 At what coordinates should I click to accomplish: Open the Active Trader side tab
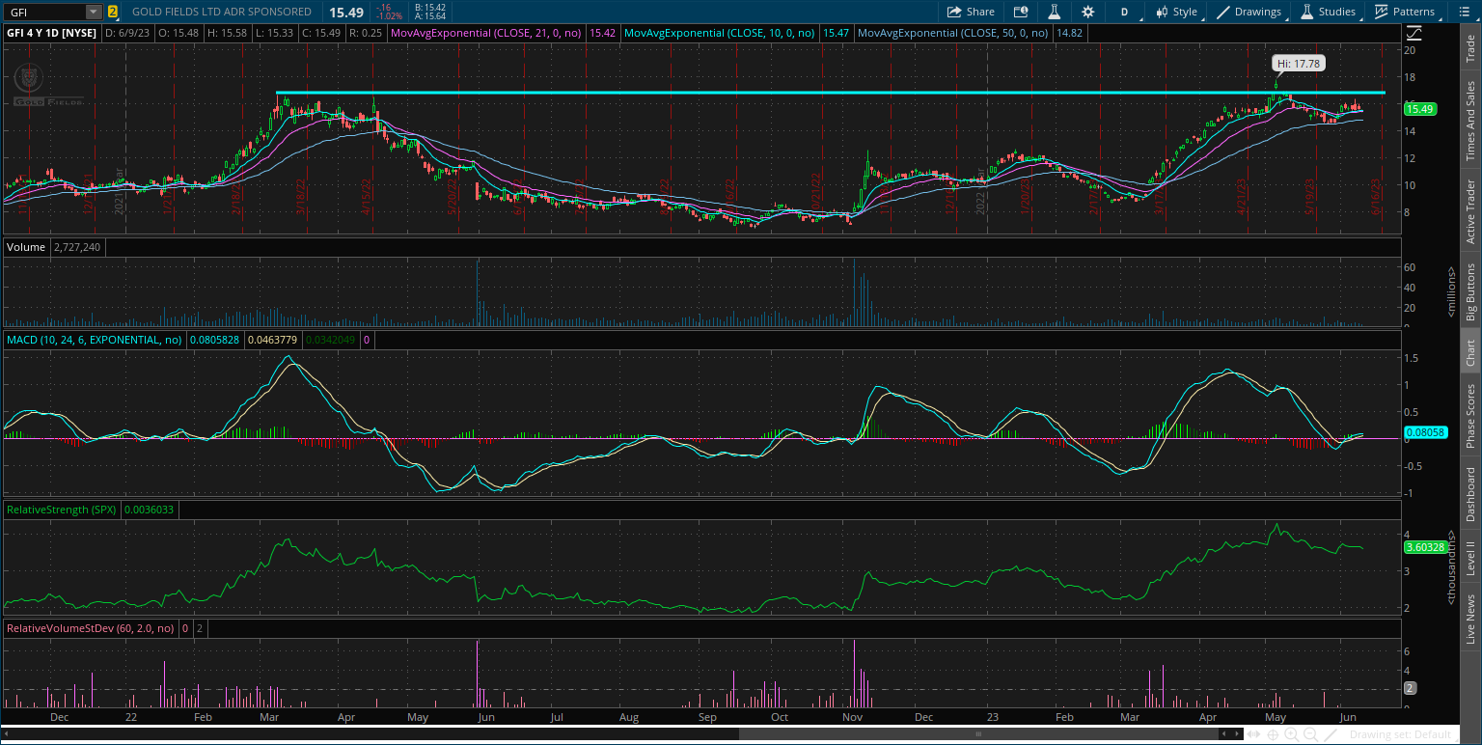(x=1469, y=210)
